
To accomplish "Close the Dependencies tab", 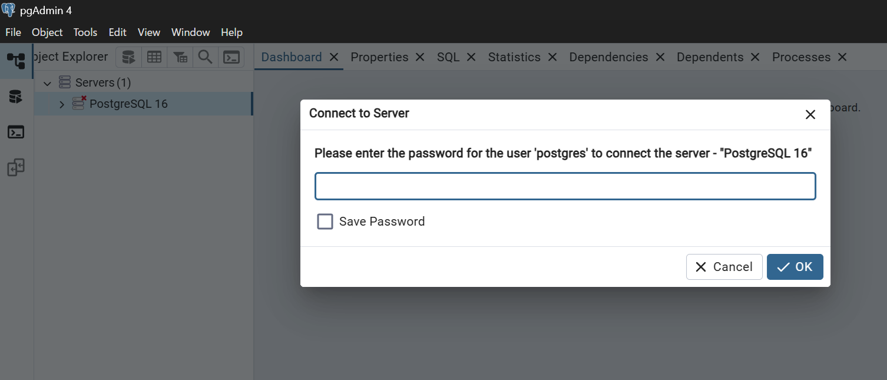I will click(660, 57).
